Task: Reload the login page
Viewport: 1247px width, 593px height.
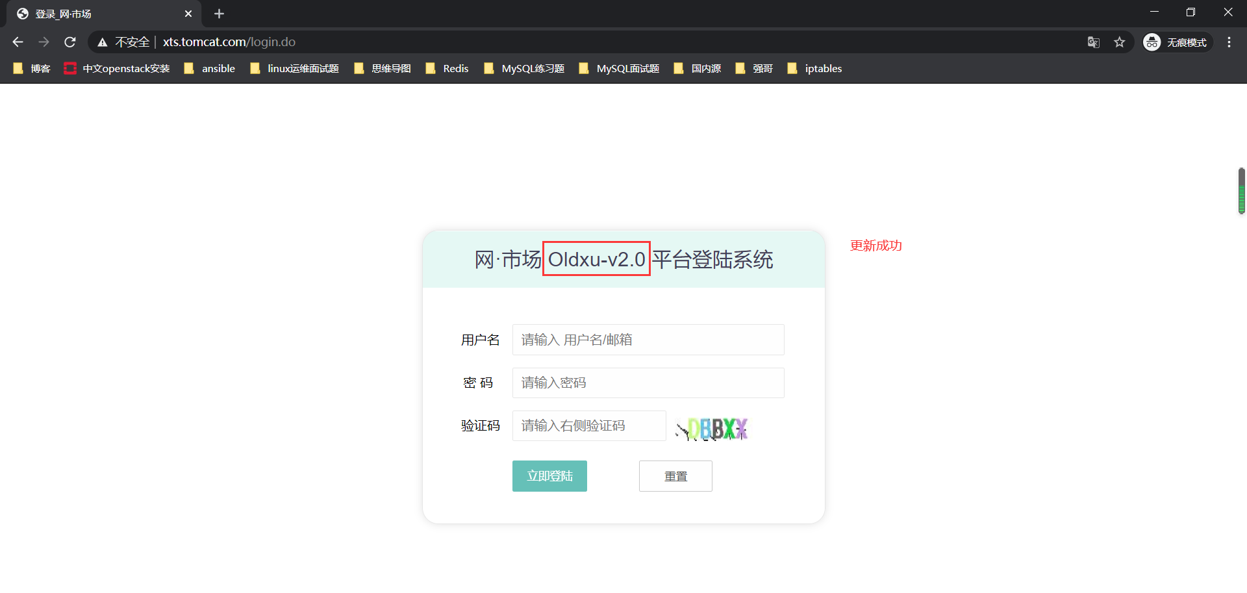Action: coord(70,42)
